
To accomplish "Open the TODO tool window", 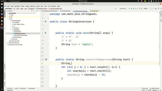I will point(9,88).
